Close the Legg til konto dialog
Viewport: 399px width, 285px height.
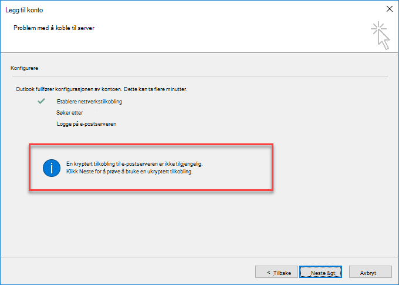[x=390, y=9]
